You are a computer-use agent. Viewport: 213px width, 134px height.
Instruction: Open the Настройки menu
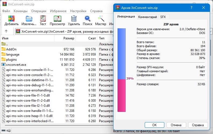pyautogui.click(x=78, y=11)
